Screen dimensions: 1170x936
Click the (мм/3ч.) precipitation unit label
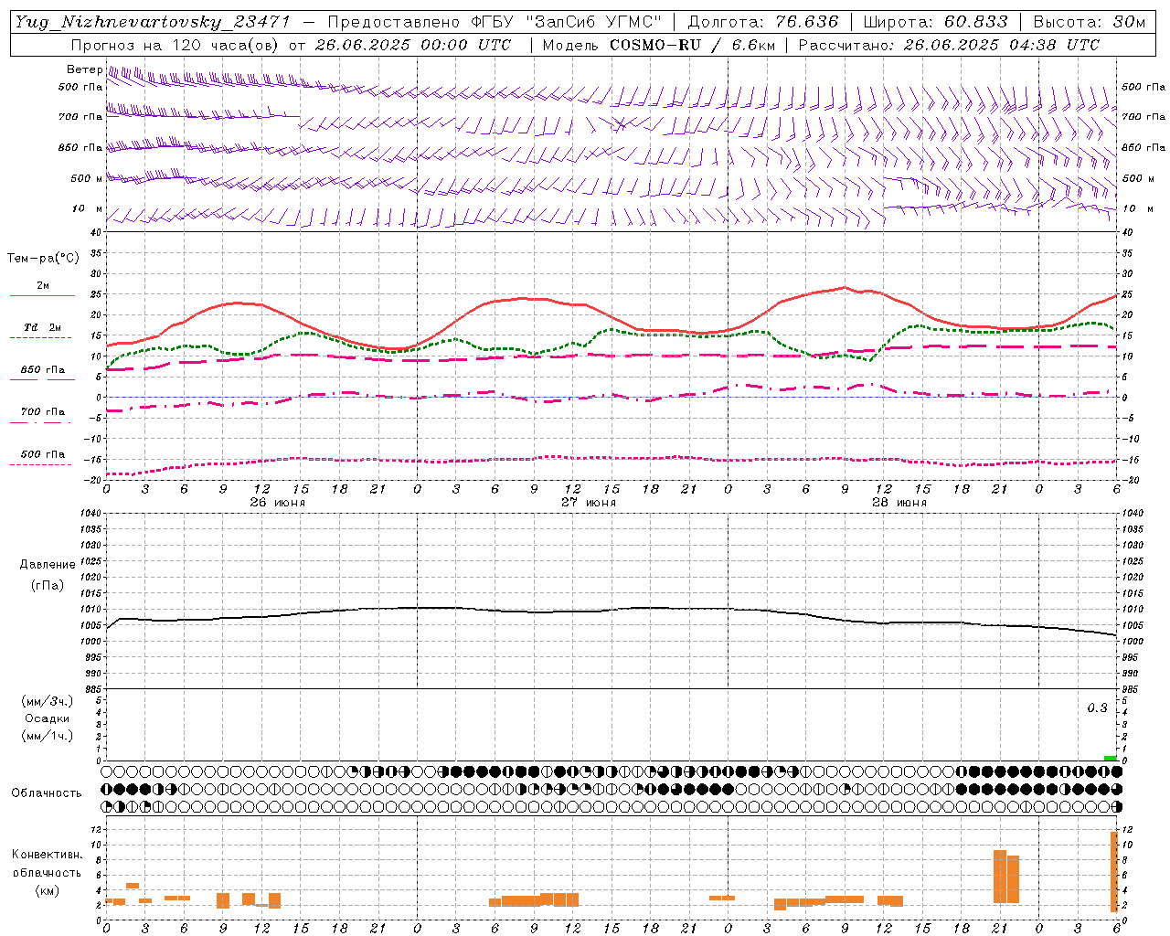[x=48, y=701]
